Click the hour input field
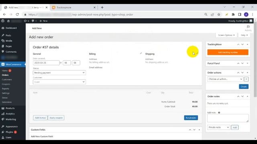The width and height of the screenshot is (257, 144). (x=67, y=63)
